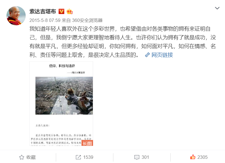Click the 索达吉堪布 username link
Viewport: 225px width, 163px height.
point(43,12)
